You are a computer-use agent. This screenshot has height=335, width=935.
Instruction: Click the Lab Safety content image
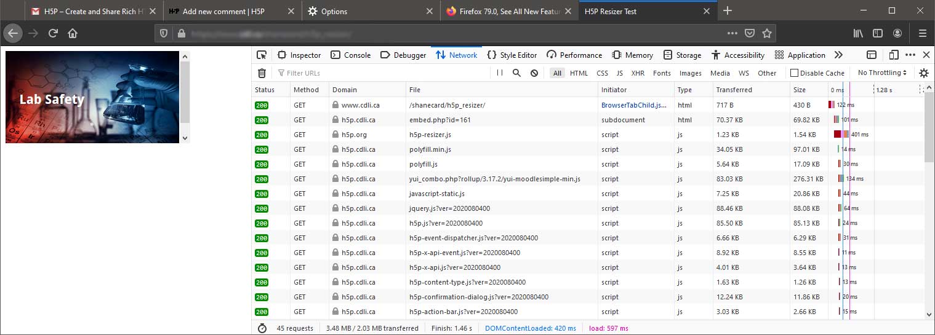(92, 97)
